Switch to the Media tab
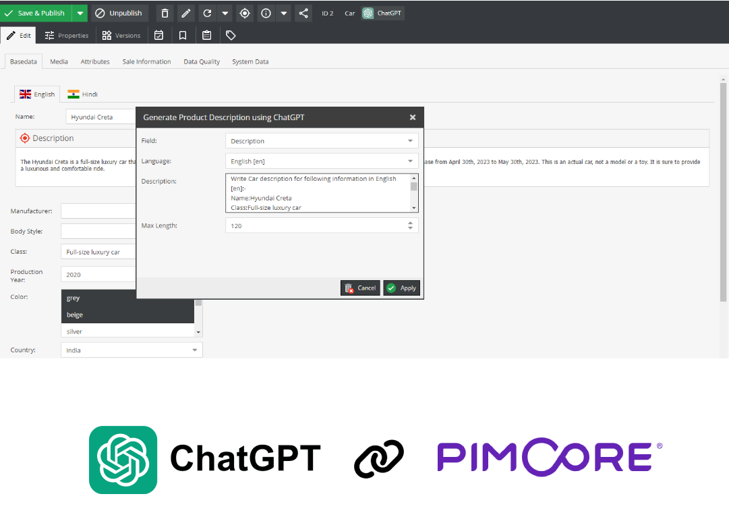The image size is (729, 517). 59,61
